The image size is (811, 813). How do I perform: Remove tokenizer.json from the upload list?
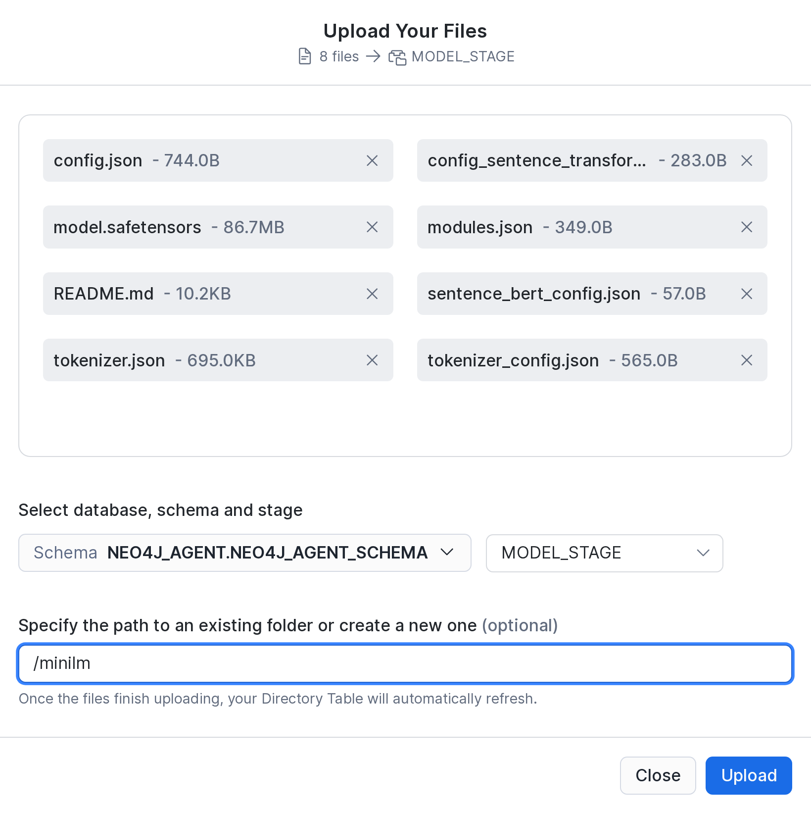pos(372,360)
